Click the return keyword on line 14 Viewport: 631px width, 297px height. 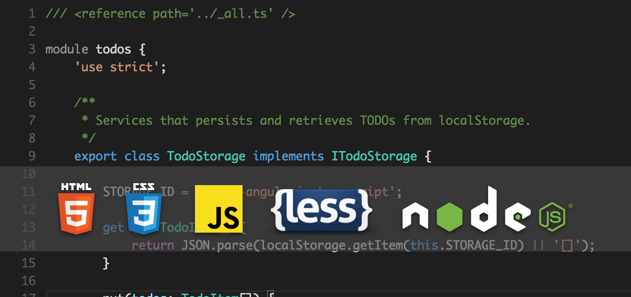point(153,245)
